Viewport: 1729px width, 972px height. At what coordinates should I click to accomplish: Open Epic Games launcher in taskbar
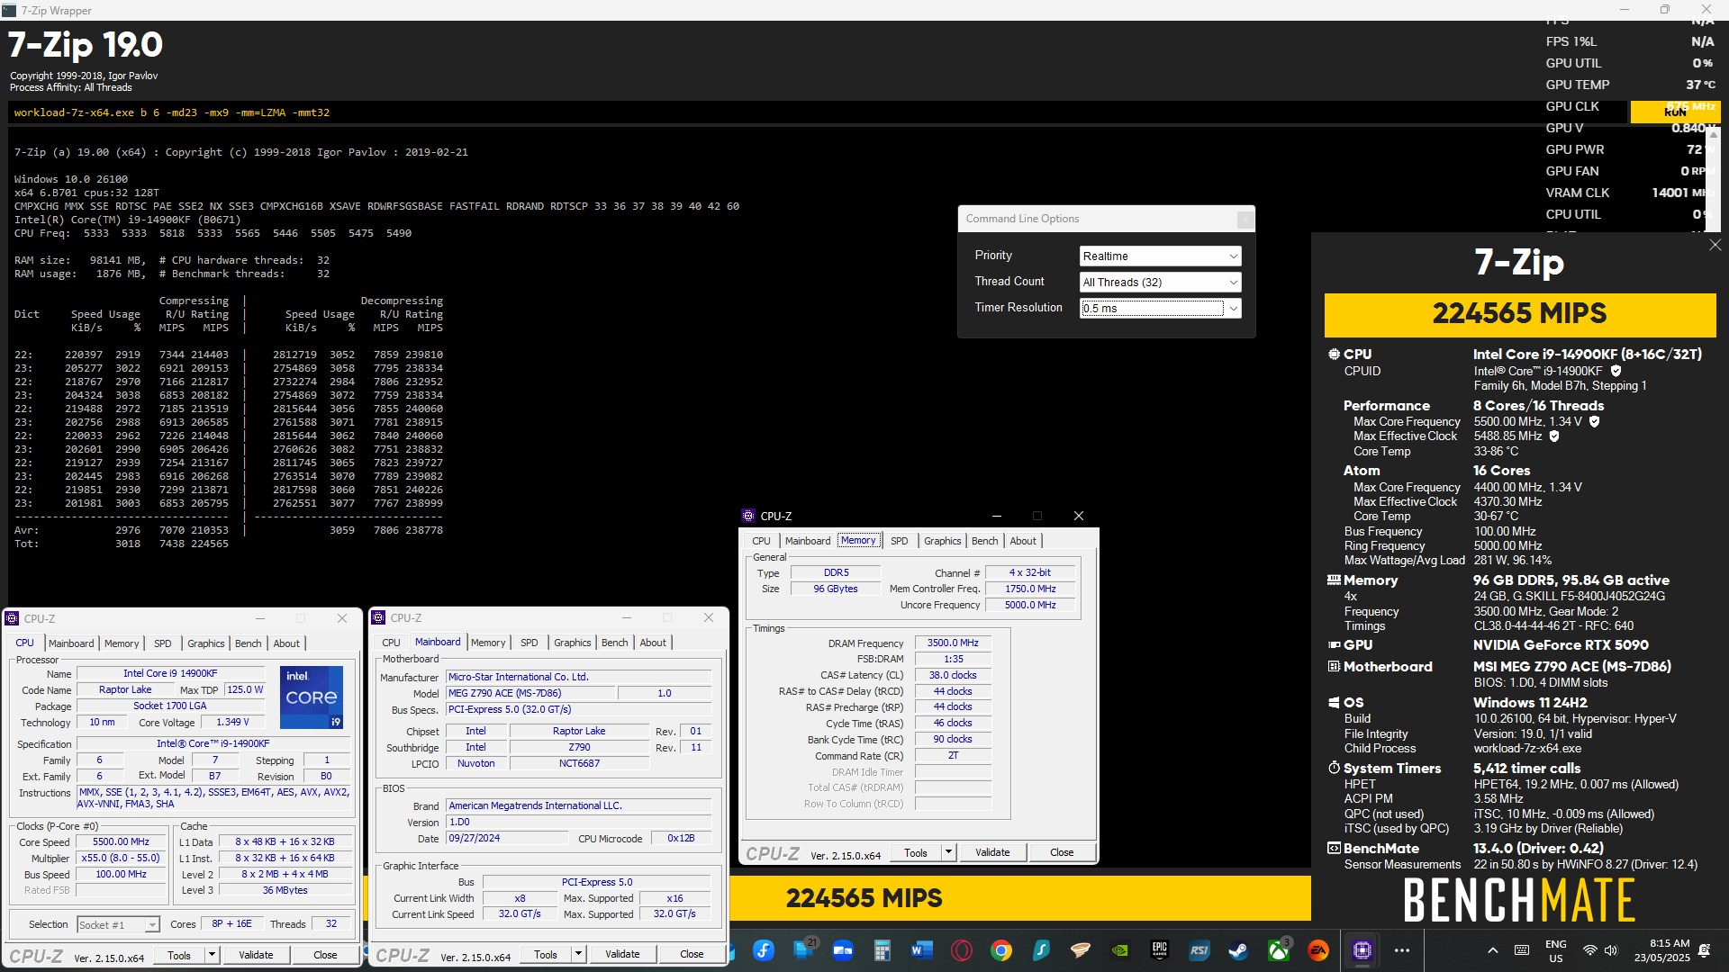pyautogui.click(x=1159, y=950)
